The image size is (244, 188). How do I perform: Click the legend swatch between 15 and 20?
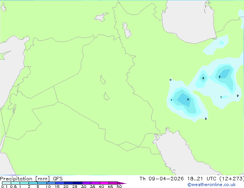coord(60,183)
